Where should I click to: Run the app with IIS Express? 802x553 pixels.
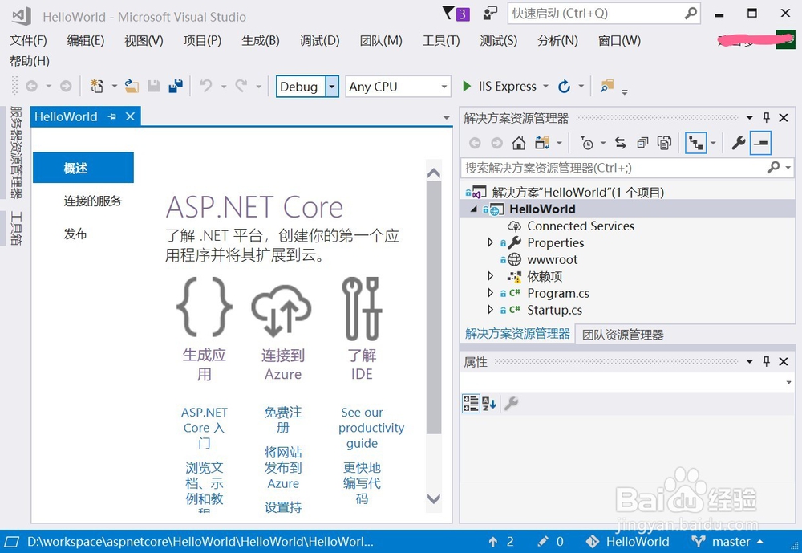pos(468,86)
